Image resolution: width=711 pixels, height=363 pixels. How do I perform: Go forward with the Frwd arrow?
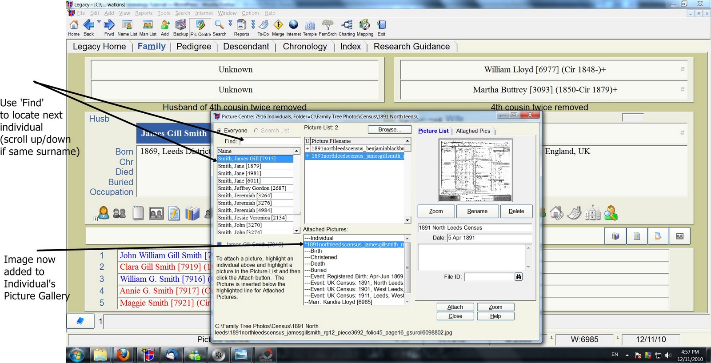point(109,28)
